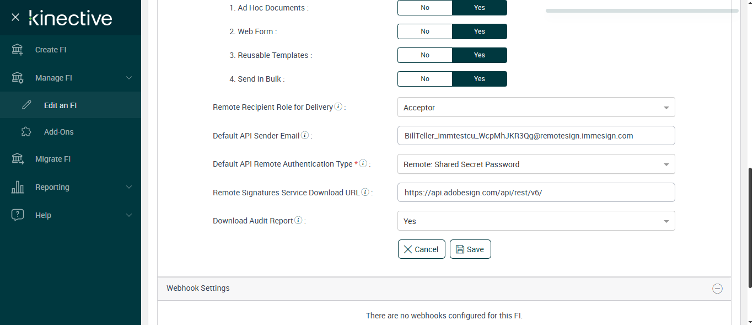Click the Manage FI bank gear icon
Screen dimensions: 753x325
[x=18, y=78]
